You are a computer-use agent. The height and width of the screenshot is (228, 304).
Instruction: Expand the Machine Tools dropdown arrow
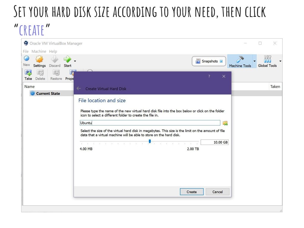pyautogui.click(x=254, y=61)
